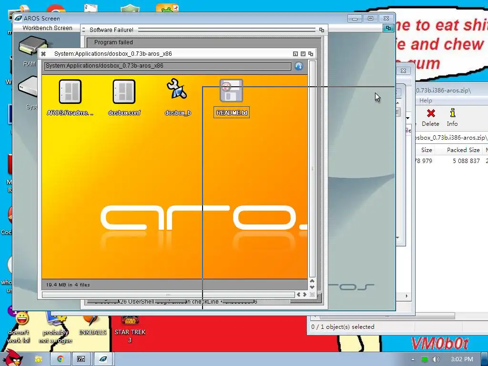Open the Chrome taskbar icon

click(61, 359)
